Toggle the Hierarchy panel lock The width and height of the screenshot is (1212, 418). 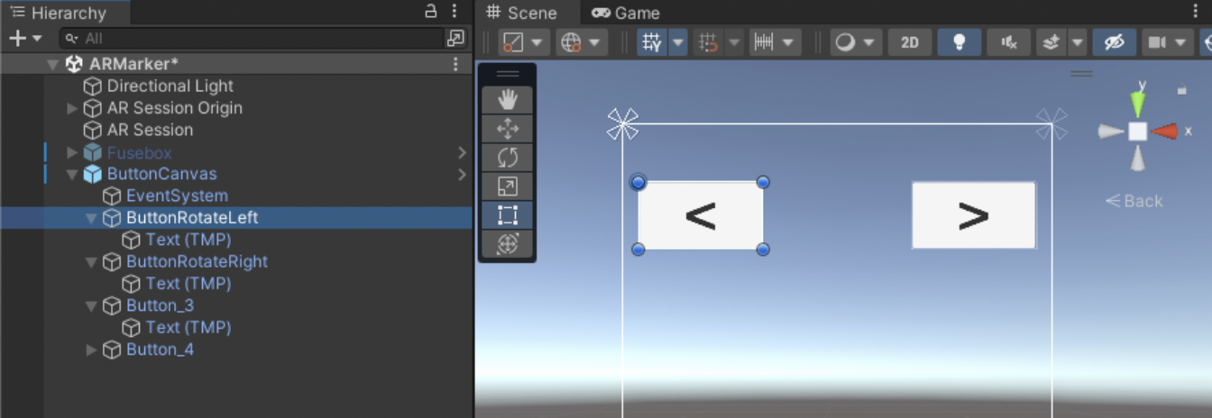pyautogui.click(x=431, y=12)
